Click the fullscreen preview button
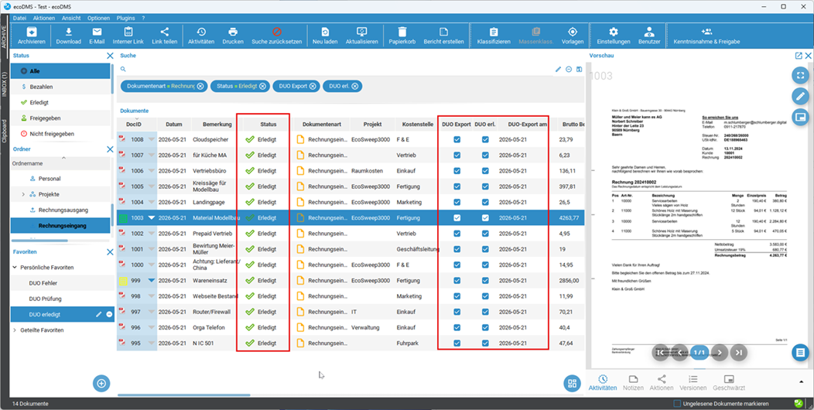Image resolution: width=814 pixels, height=410 pixels. 800,75
